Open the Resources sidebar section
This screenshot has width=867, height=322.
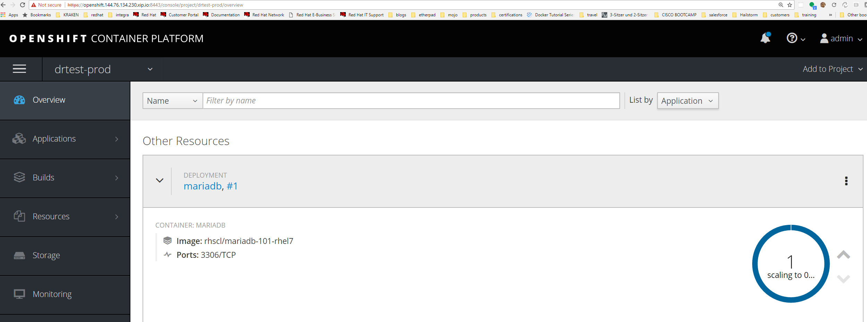pyautogui.click(x=65, y=217)
